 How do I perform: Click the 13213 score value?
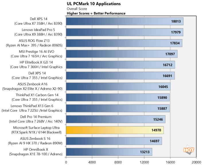click(145, 152)
